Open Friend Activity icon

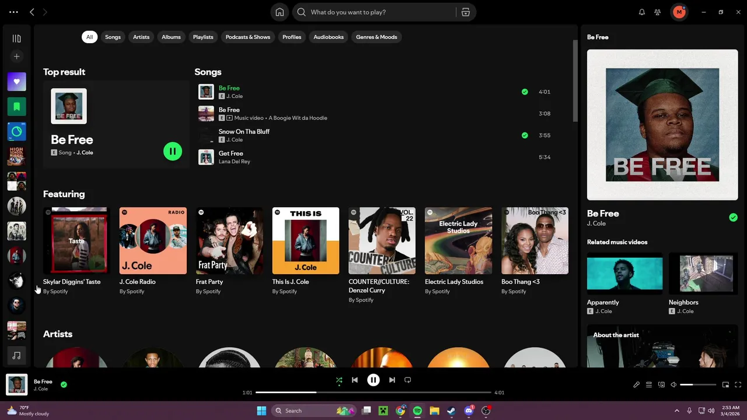[x=658, y=12]
